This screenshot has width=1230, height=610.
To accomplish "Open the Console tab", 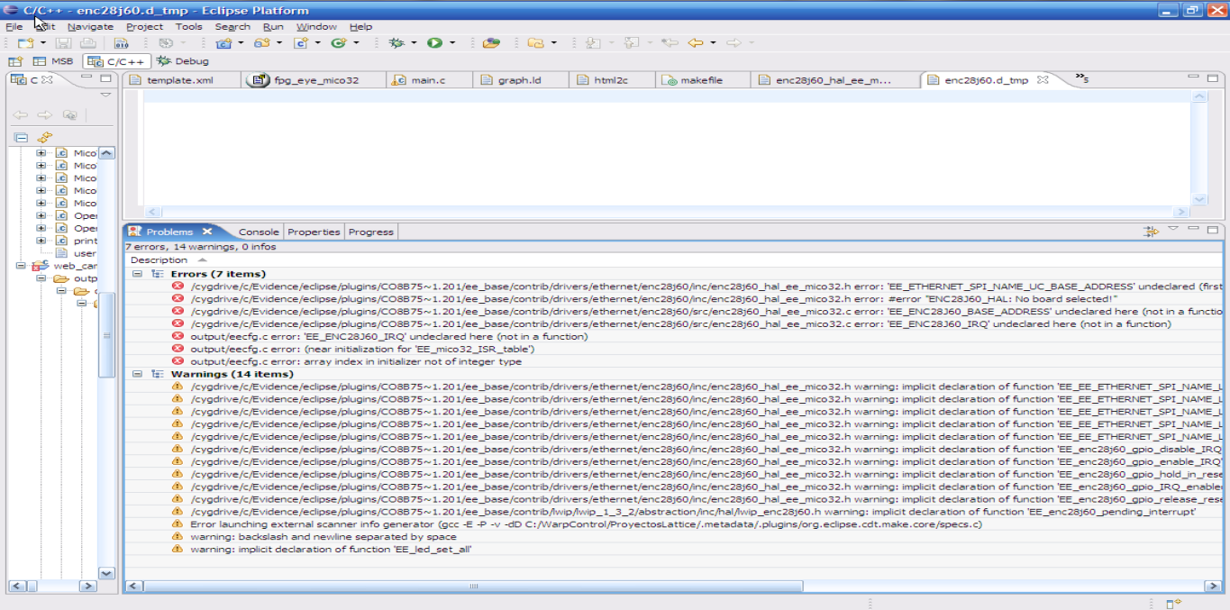I will (x=259, y=232).
